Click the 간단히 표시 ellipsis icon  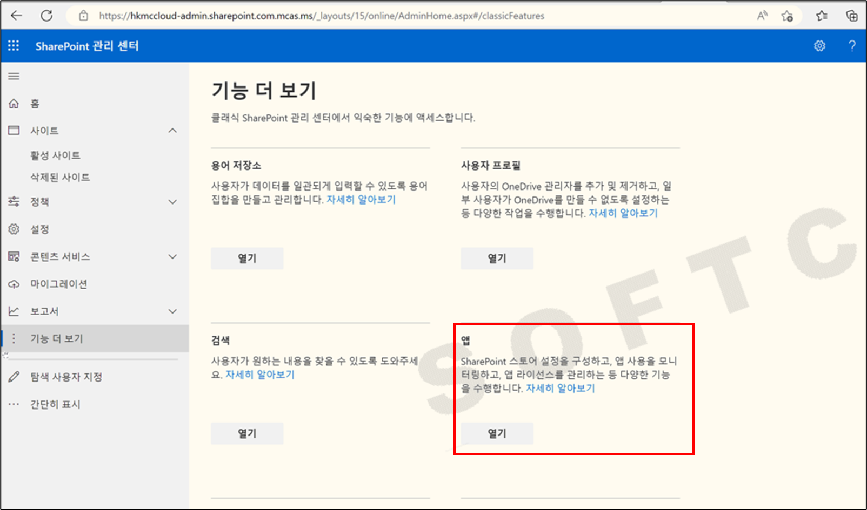click(x=14, y=404)
